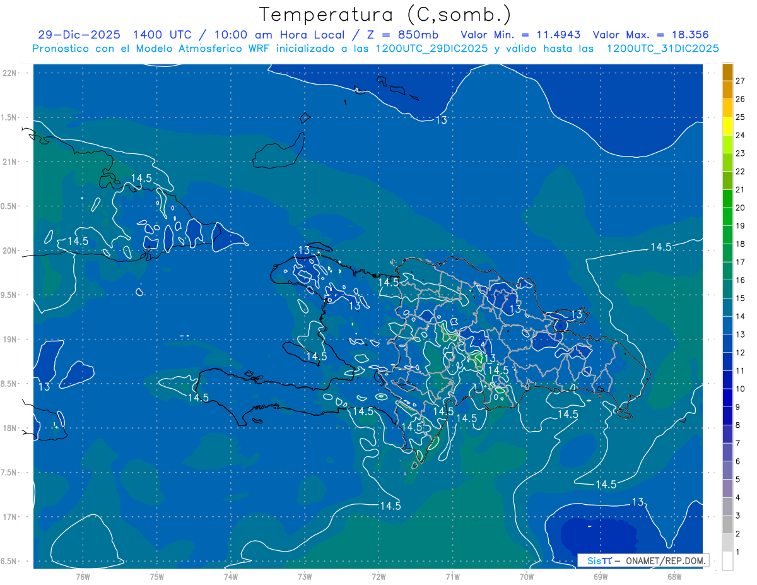The image size is (757, 585).
Task: Select the '1200UTC_31DIC2025' valid-until timestamp
Action: (662, 49)
